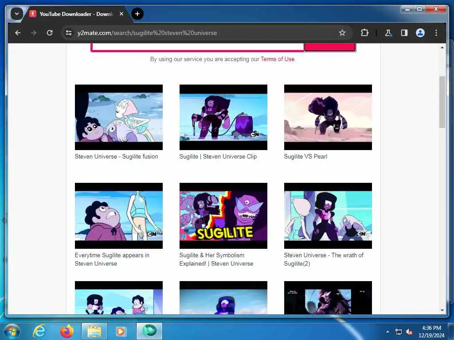Open Windows Explorer from taskbar

pyautogui.click(x=94, y=331)
